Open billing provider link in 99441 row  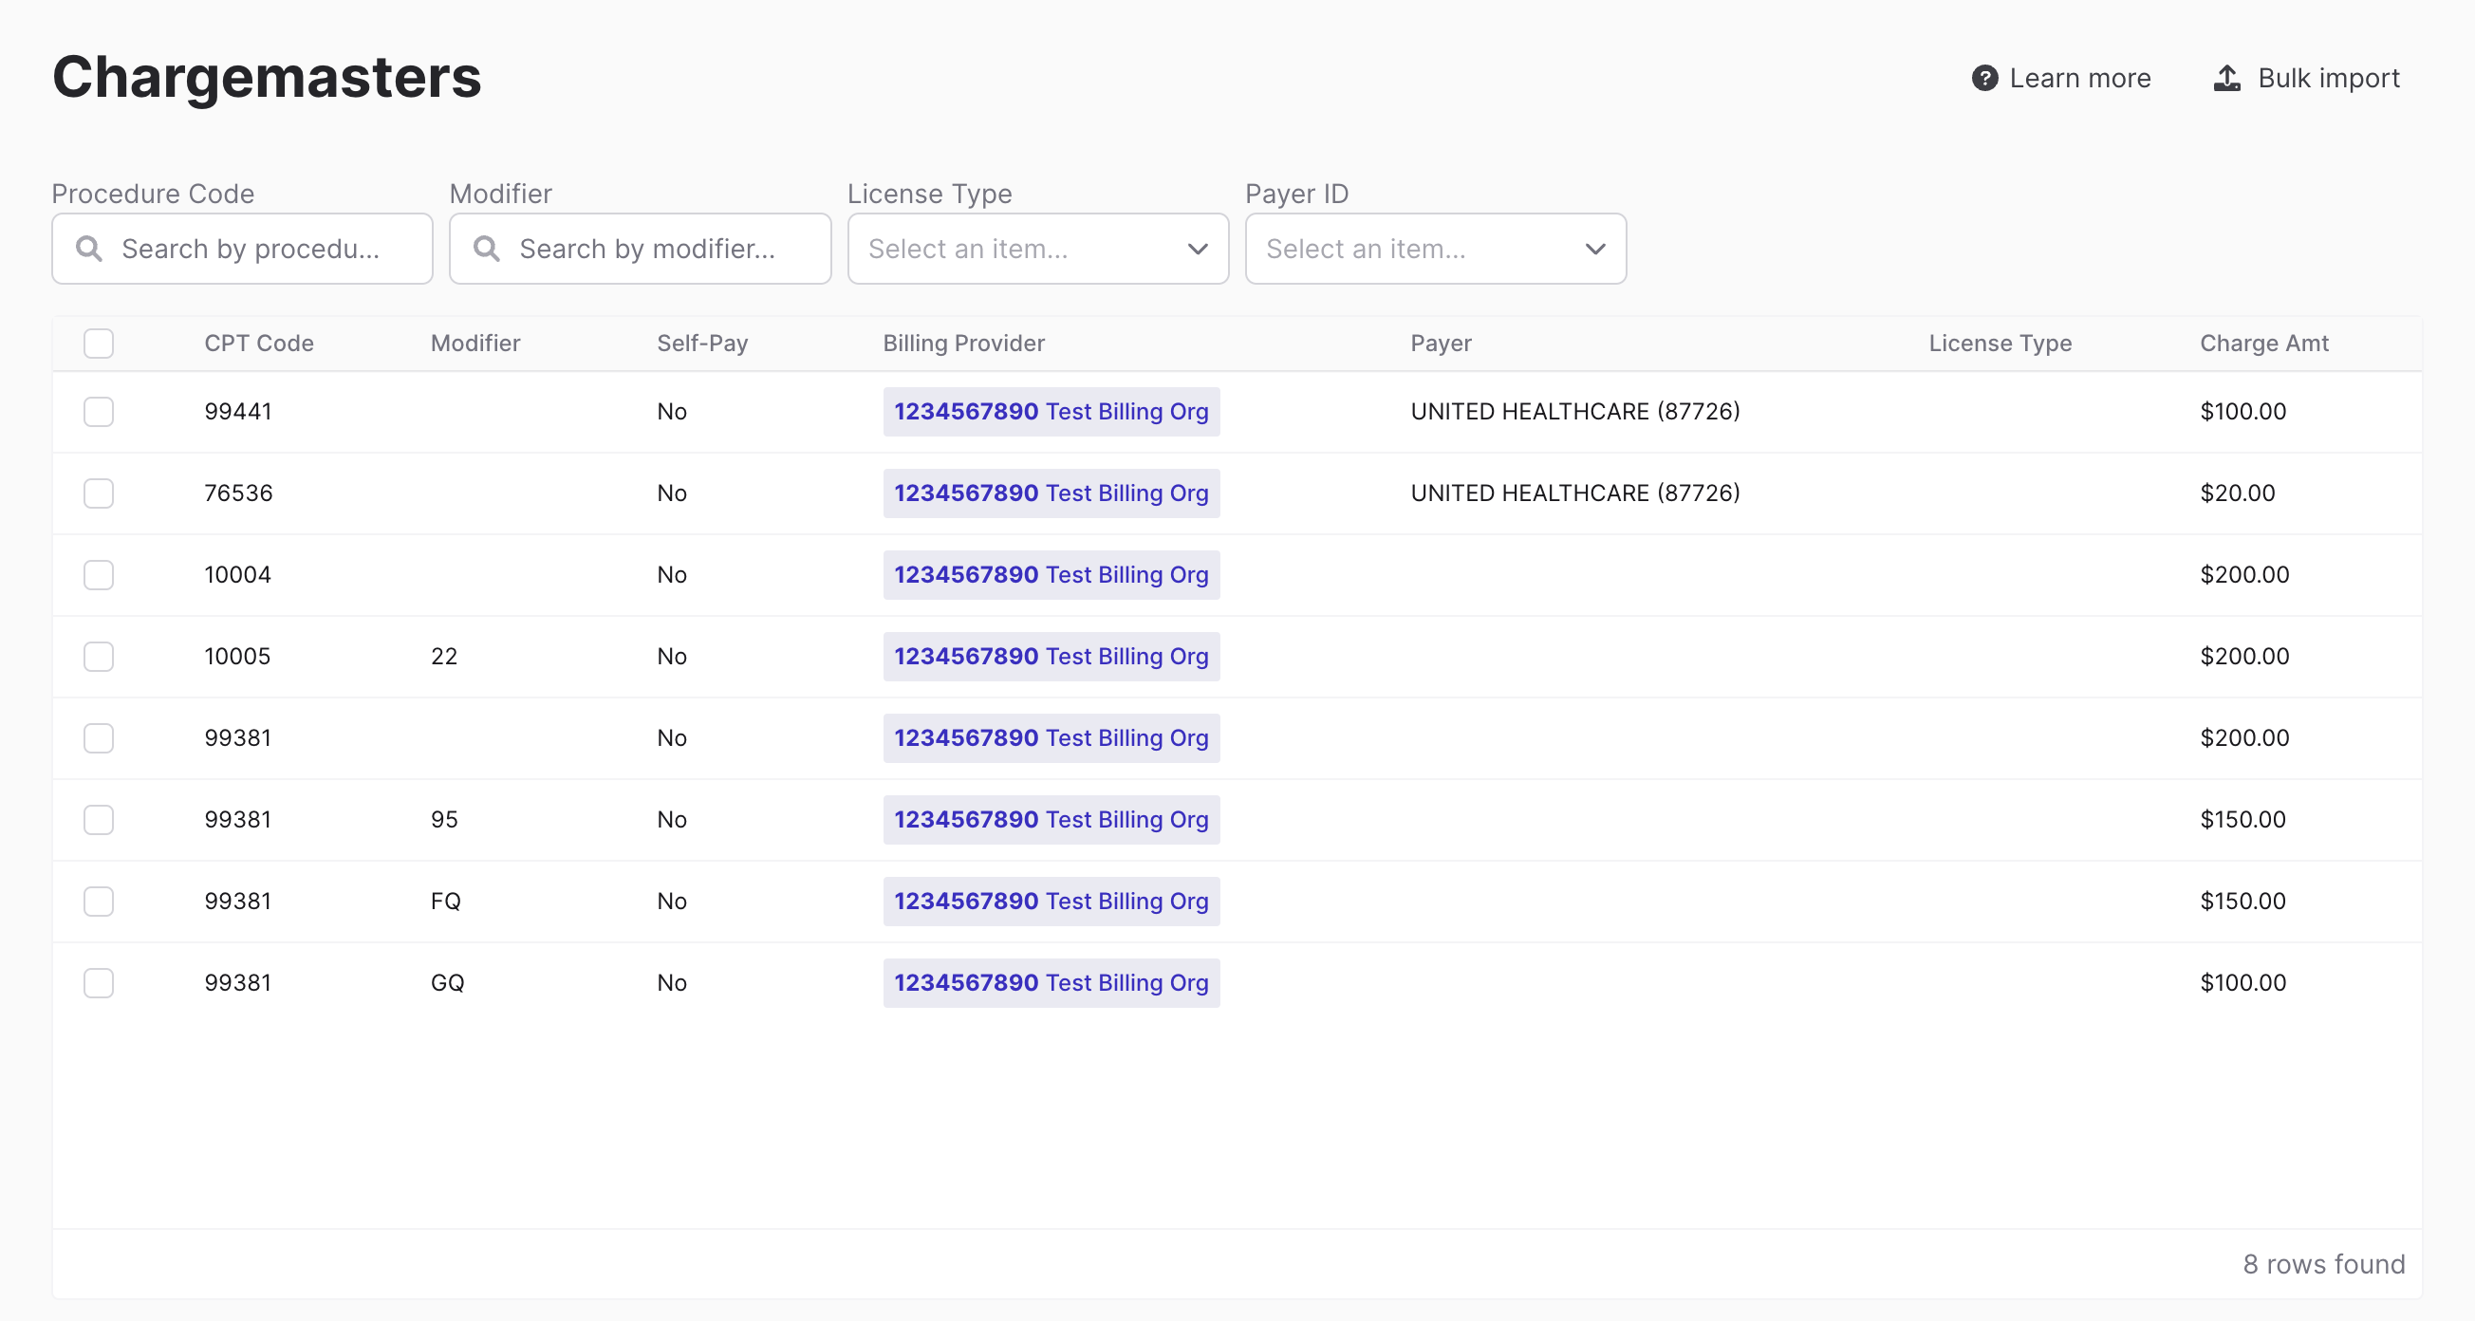point(1051,411)
